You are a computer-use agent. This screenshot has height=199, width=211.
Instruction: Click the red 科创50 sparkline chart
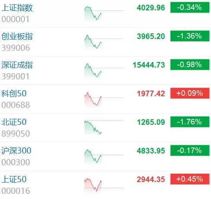tap(104, 99)
